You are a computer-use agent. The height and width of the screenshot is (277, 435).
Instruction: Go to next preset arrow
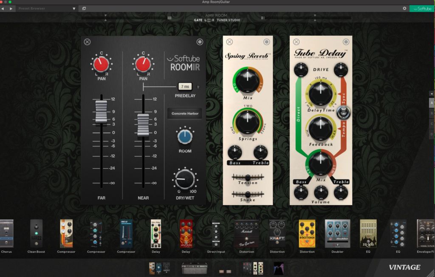coord(11,8)
